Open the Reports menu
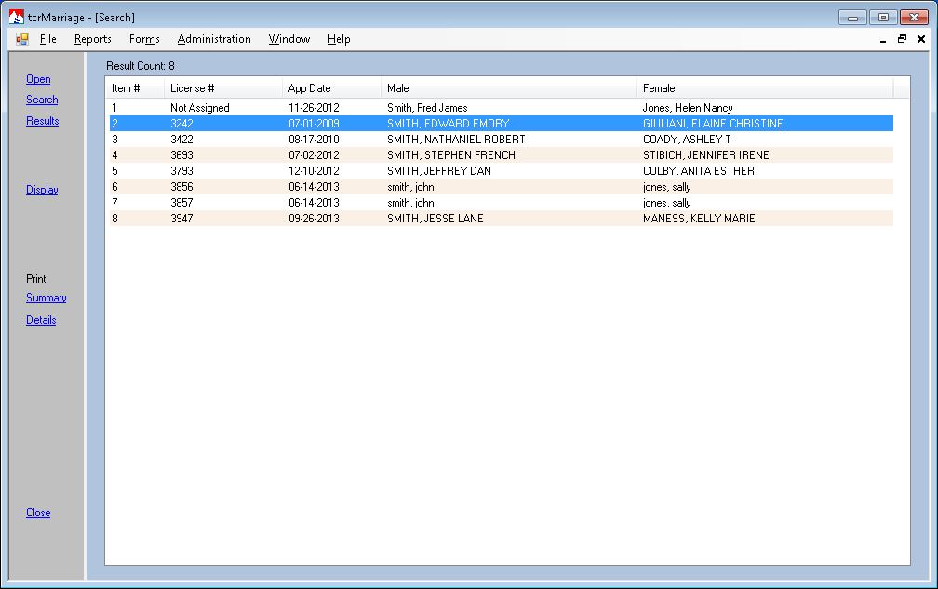Viewport: 938px width, 589px height. 93,39
